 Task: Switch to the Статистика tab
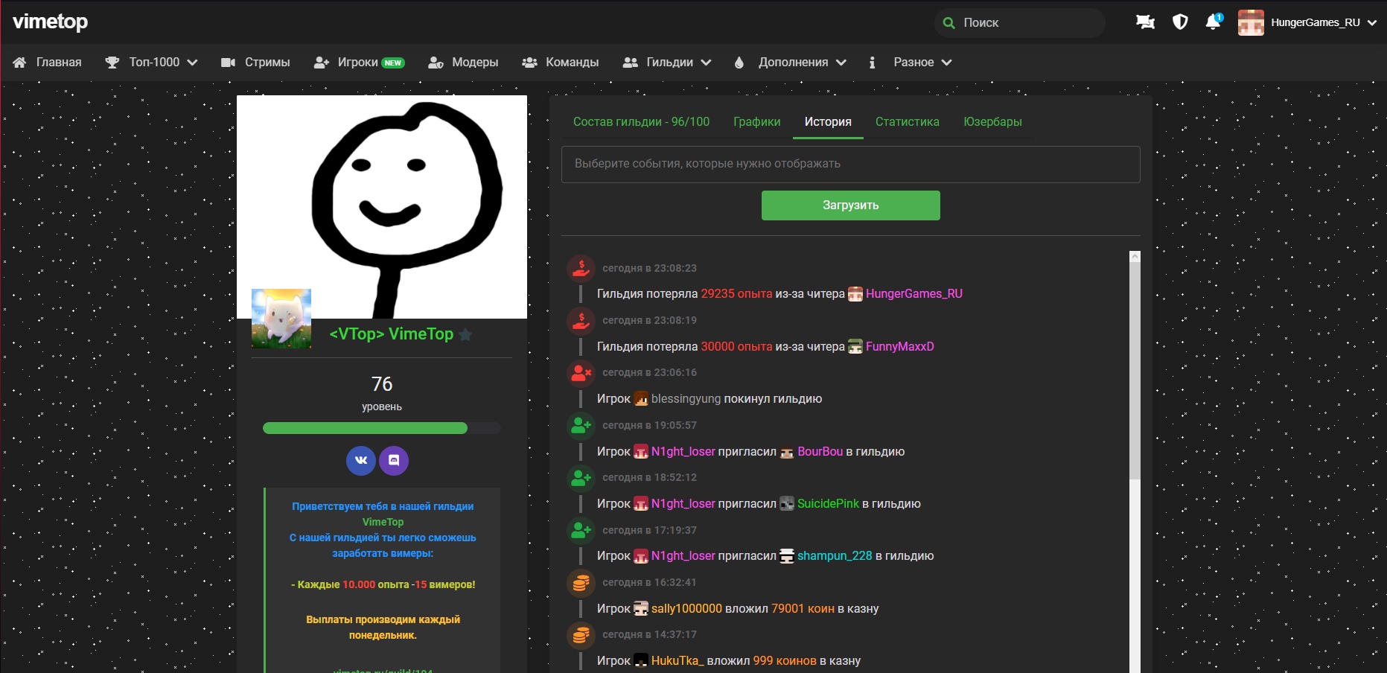(x=907, y=121)
